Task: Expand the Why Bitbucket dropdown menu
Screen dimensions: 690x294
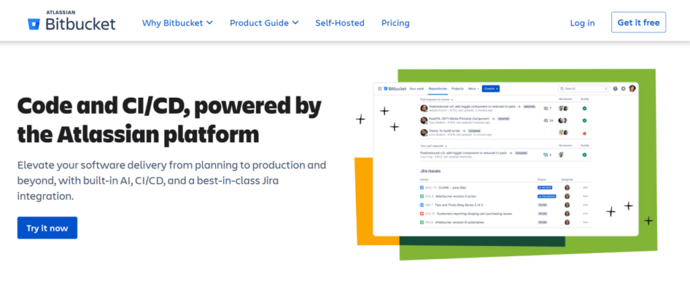Action: (177, 23)
